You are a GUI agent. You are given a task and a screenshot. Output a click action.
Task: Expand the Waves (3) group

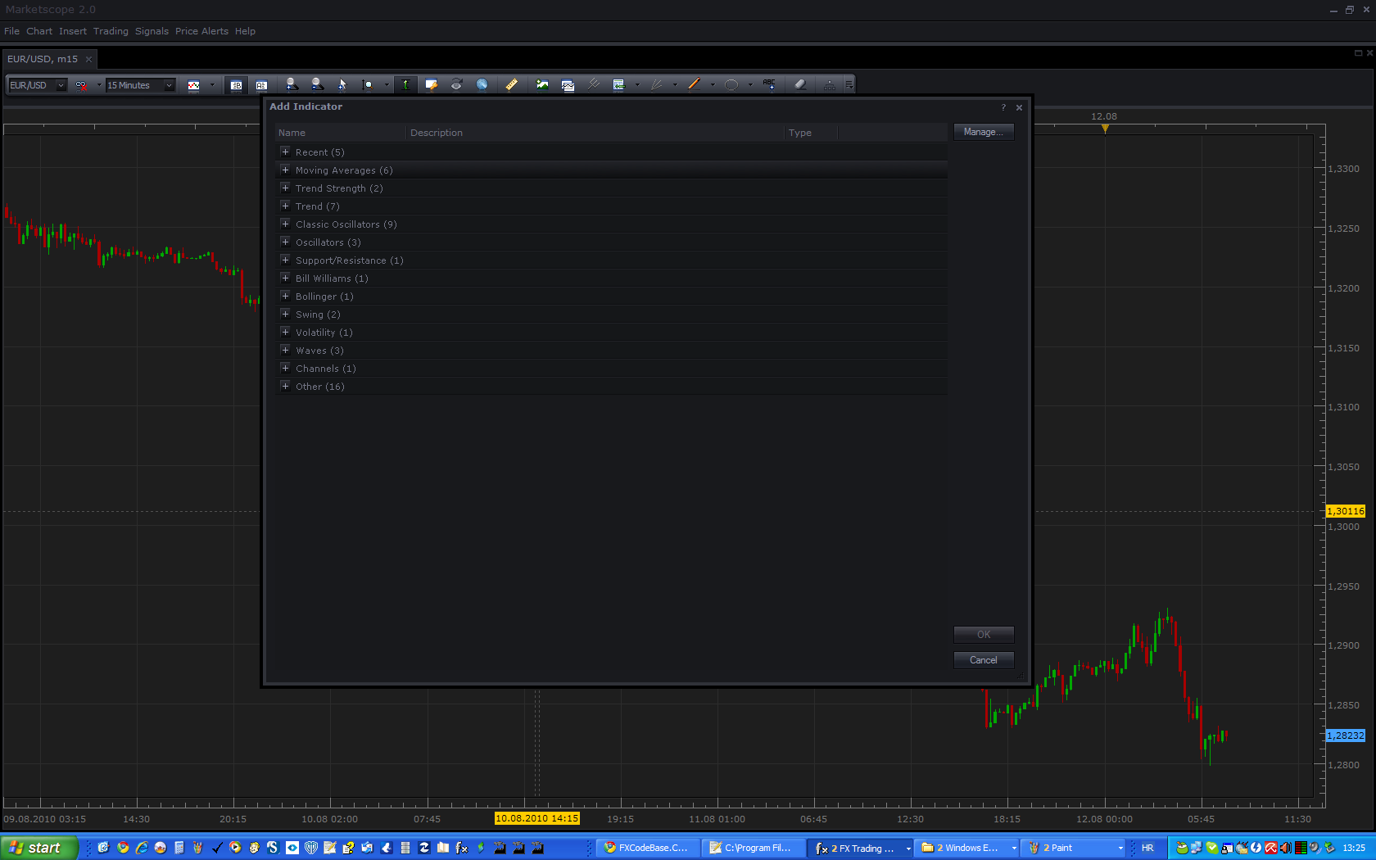285,350
